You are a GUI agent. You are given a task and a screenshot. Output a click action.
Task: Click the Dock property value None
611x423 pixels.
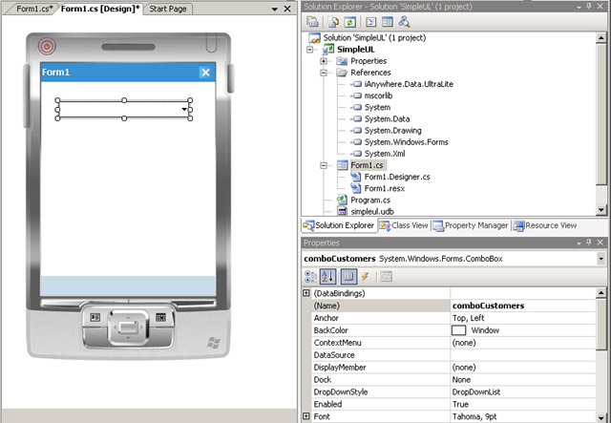click(x=523, y=380)
